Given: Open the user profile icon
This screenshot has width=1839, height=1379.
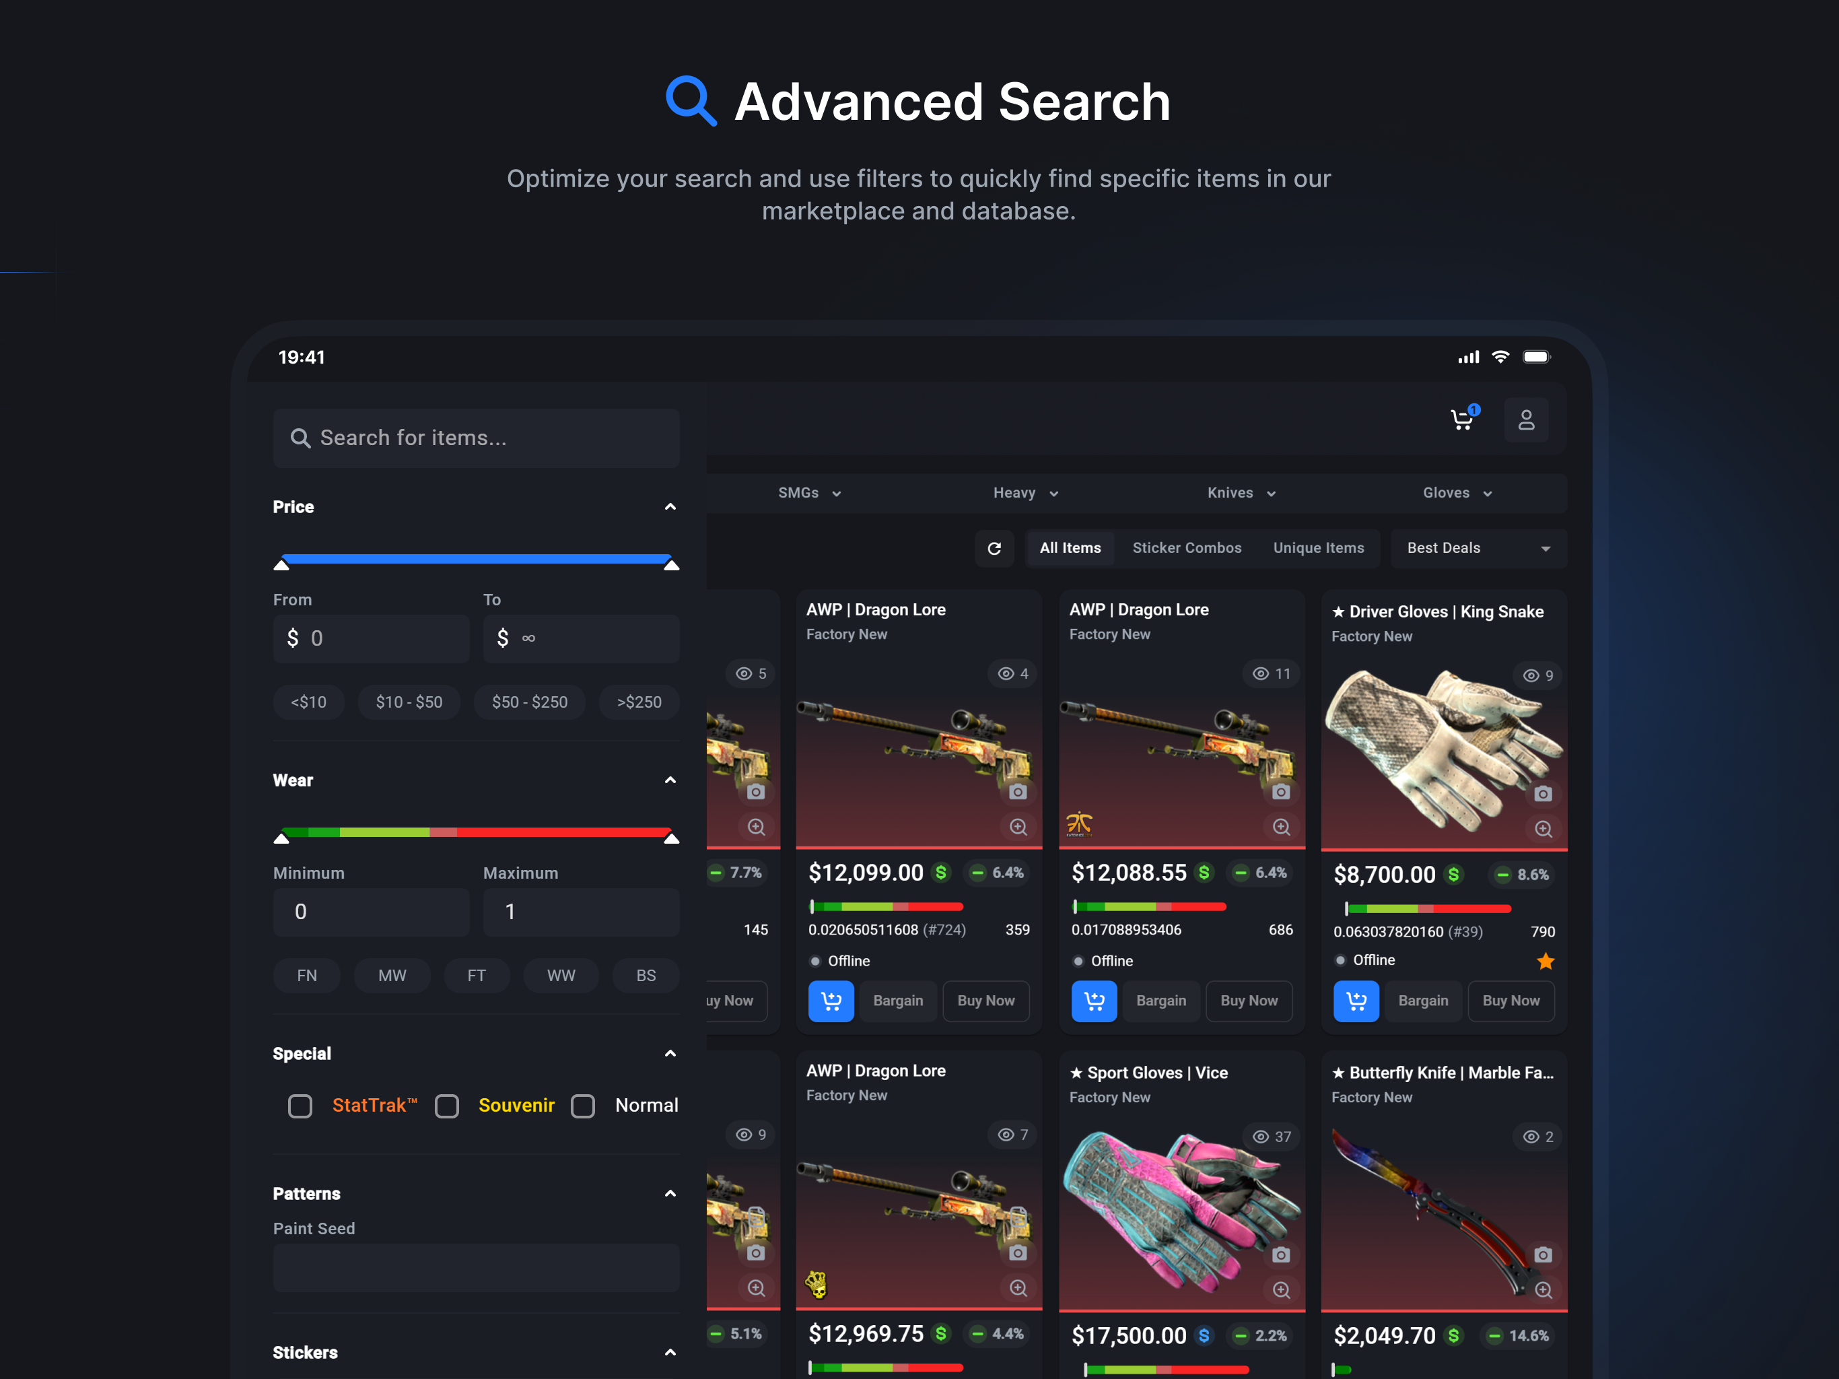Looking at the screenshot, I should pyautogui.click(x=1525, y=419).
